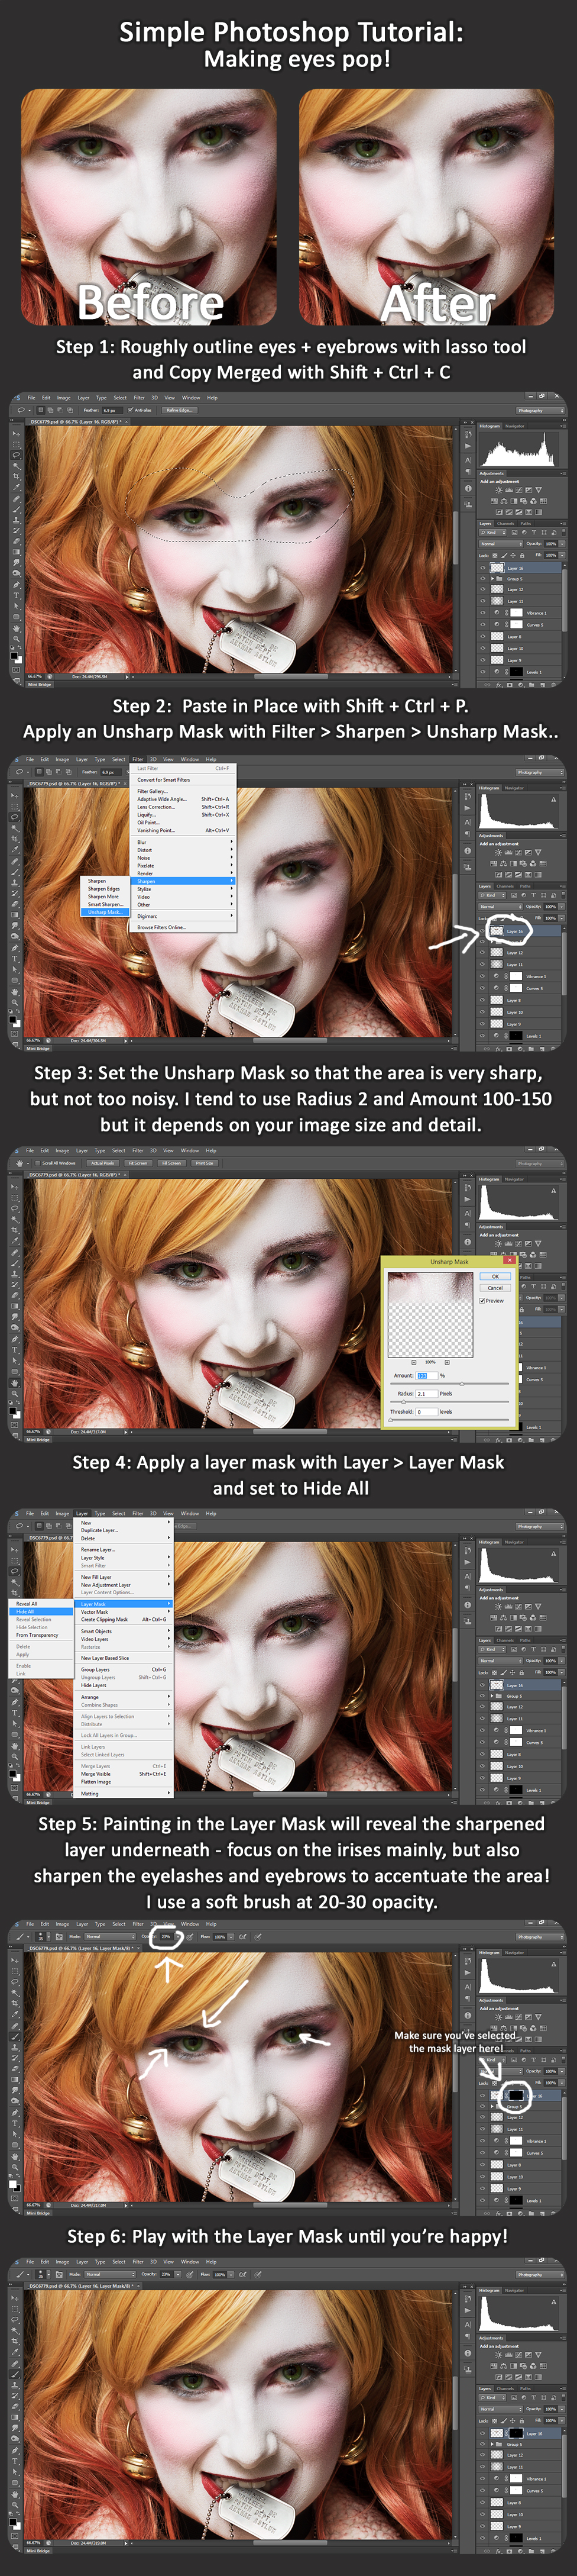This screenshot has width=577, height=2576.
Task: Hide Layer 16 via eye icon in Step 1
Action: click(x=483, y=568)
